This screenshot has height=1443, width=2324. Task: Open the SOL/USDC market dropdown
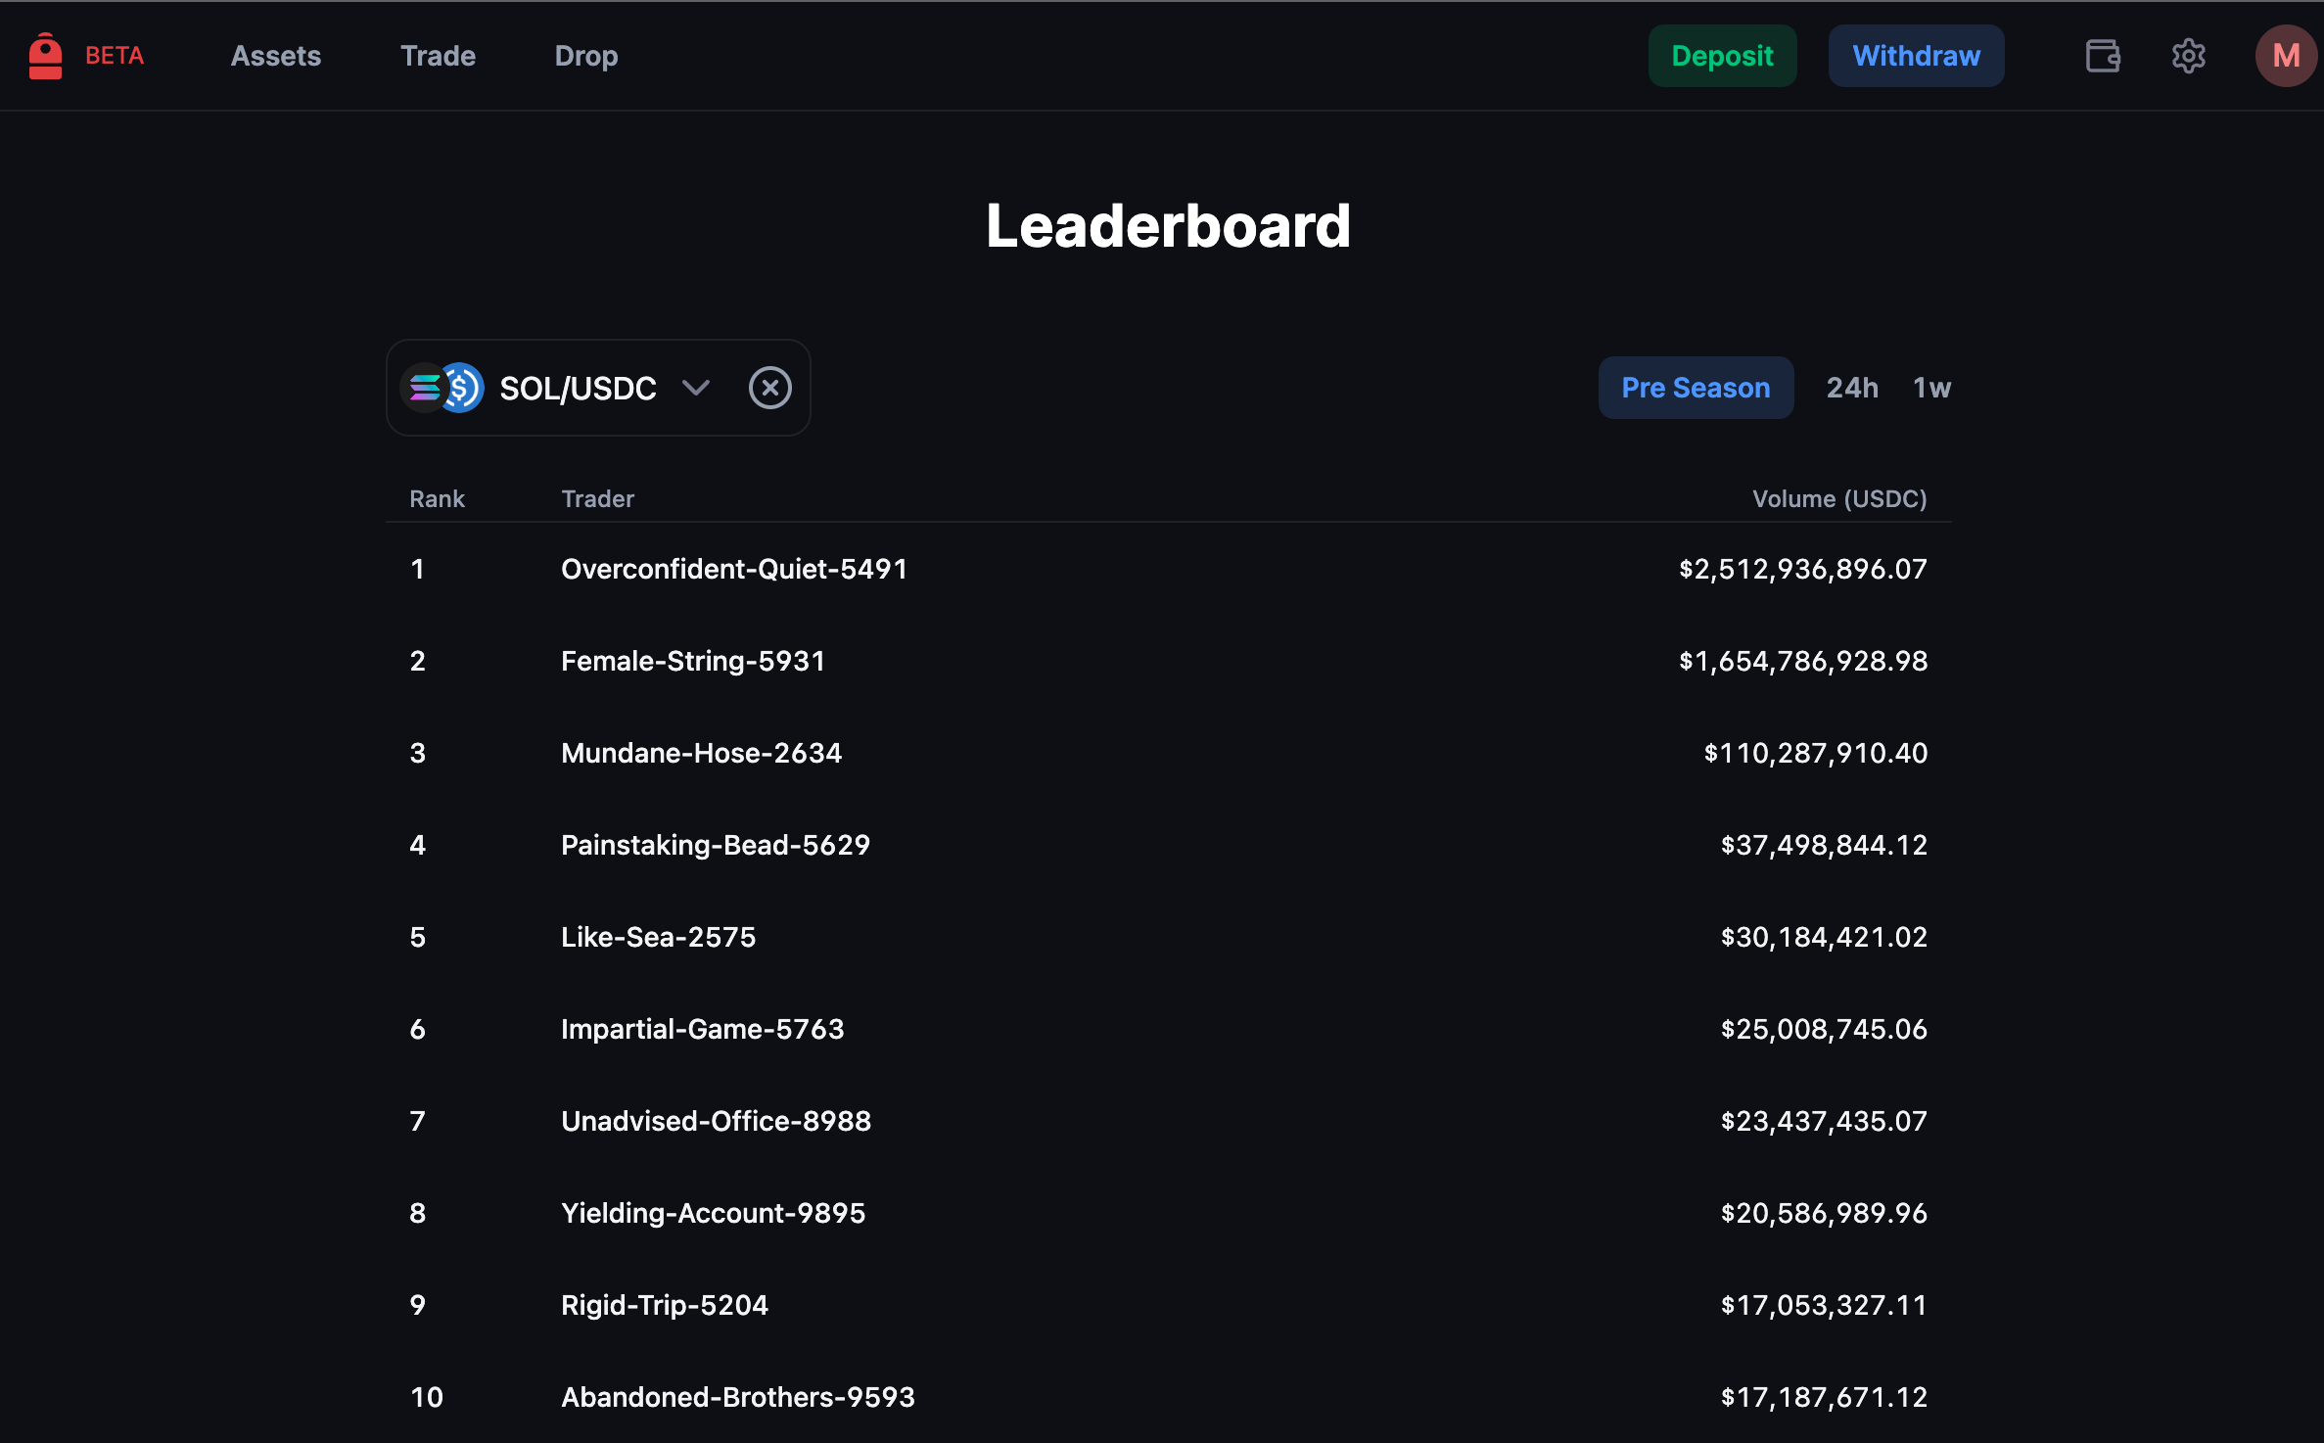578,389
